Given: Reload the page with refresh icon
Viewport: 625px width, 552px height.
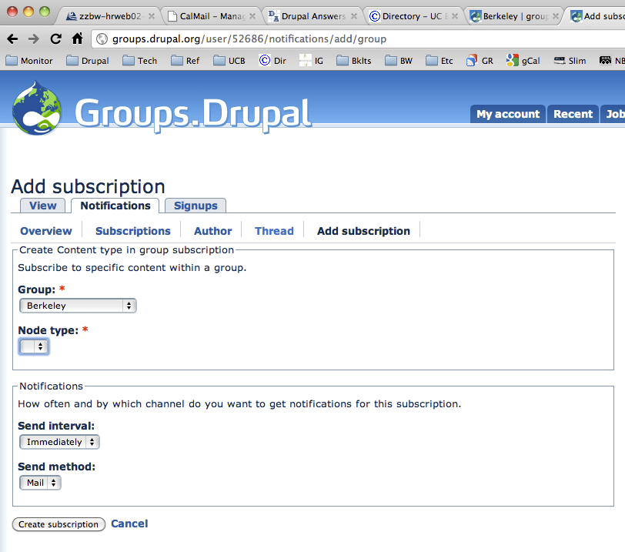Looking at the screenshot, I should point(55,38).
